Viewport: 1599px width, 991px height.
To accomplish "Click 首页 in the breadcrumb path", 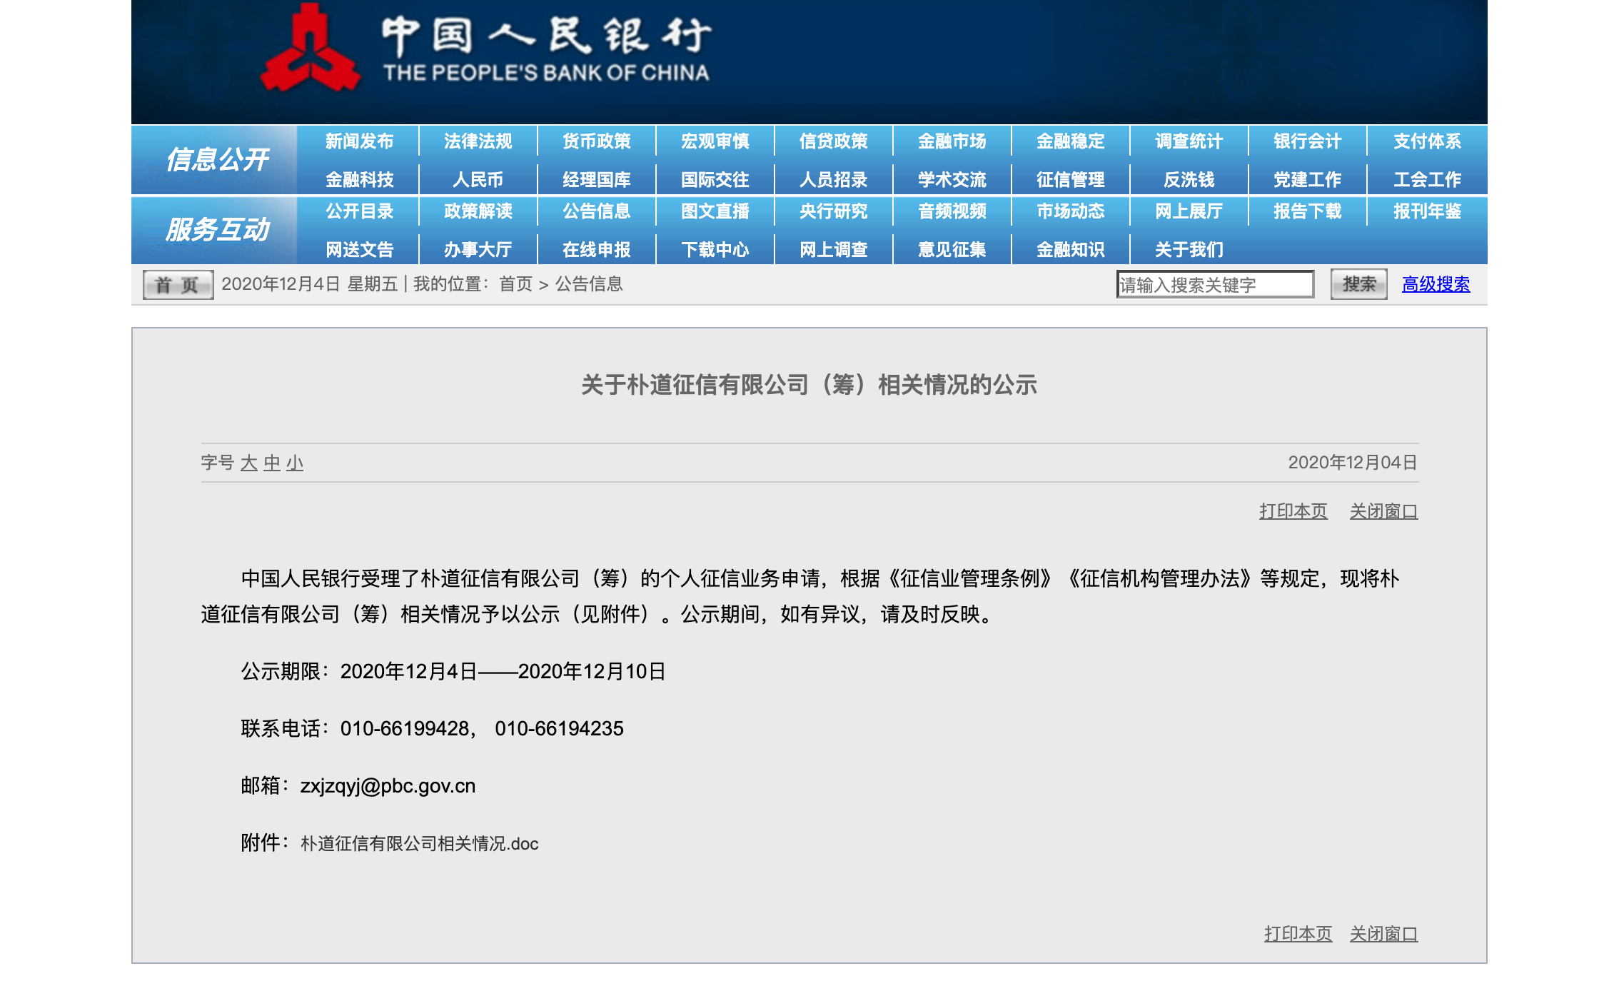I will (515, 284).
